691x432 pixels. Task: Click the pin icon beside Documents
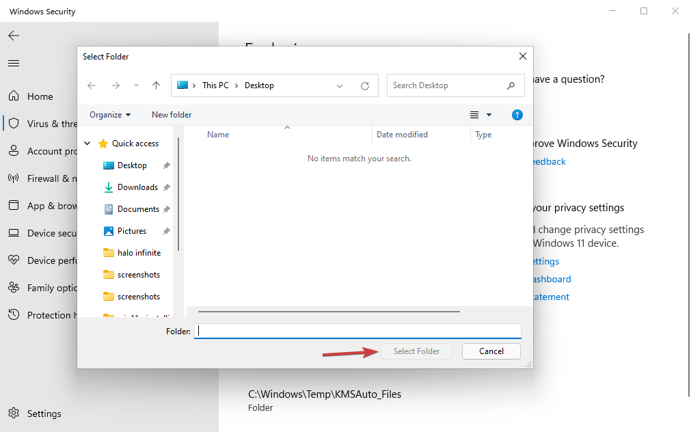pyautogui.click(x=166, y=209)
